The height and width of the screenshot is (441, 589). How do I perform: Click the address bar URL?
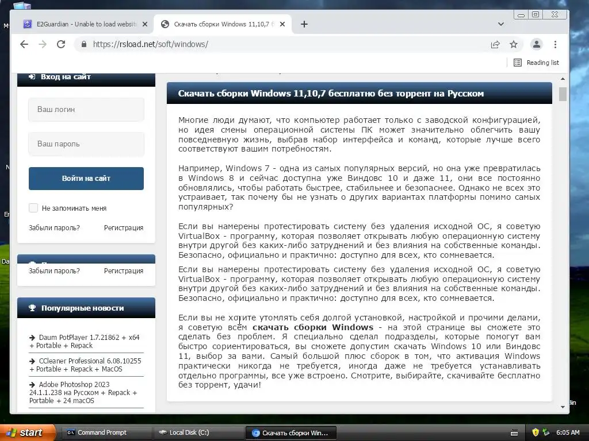pos(150,44)
